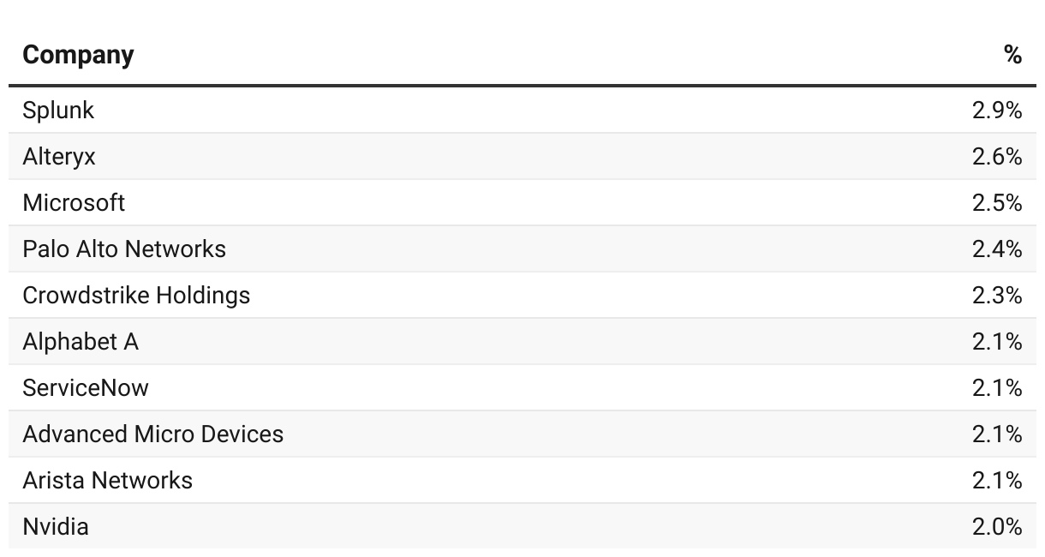
Task: Click the % column header
Action: (x=1012, y=55)
